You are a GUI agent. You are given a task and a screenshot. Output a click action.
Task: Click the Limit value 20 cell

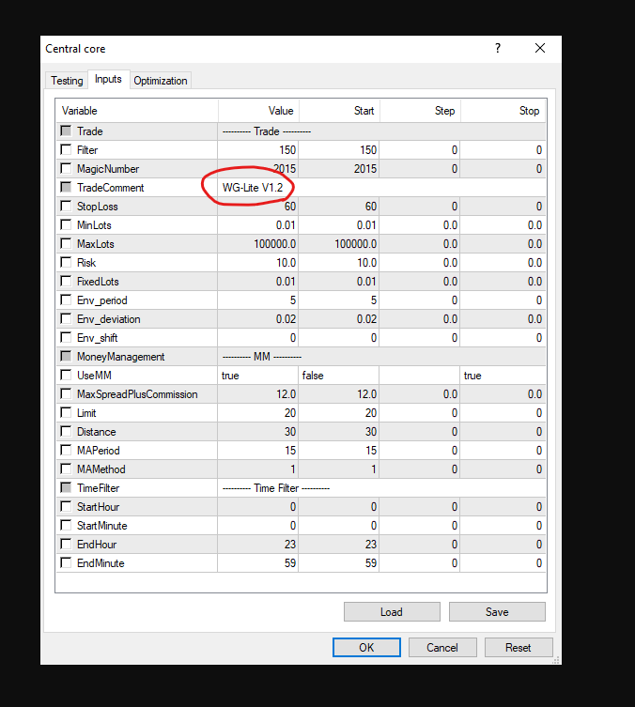(x=258, y=413)
